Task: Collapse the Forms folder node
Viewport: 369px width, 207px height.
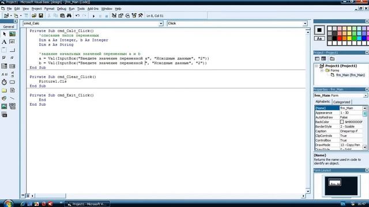Action: (x=322, y=70)
